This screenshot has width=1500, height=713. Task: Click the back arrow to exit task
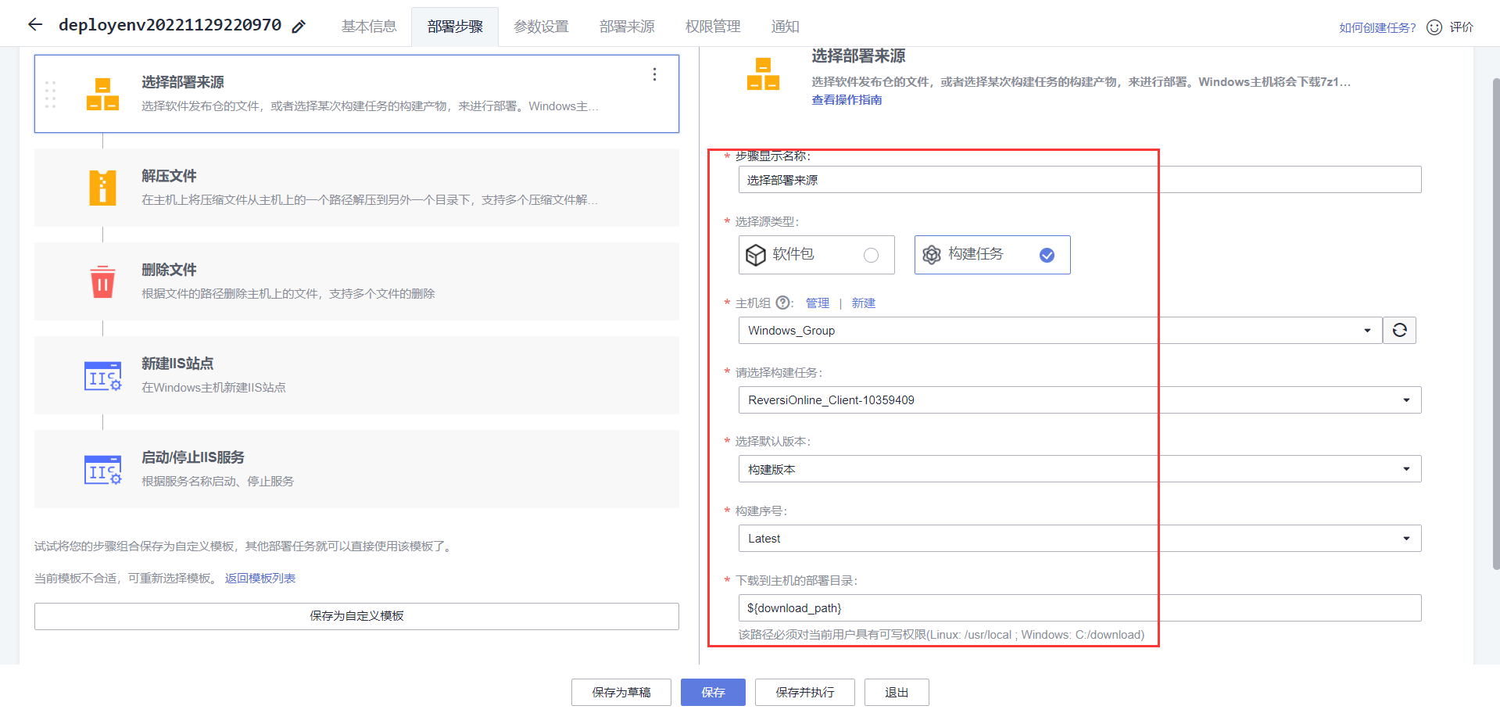pyautogui.click(x=35, y=25)
